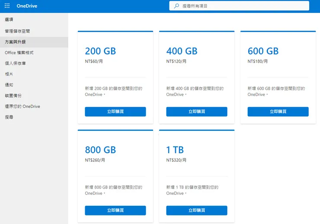Screen dimensions: 320x224
Task: Click the 選項 sidebar heading
Action: [9, 19]
